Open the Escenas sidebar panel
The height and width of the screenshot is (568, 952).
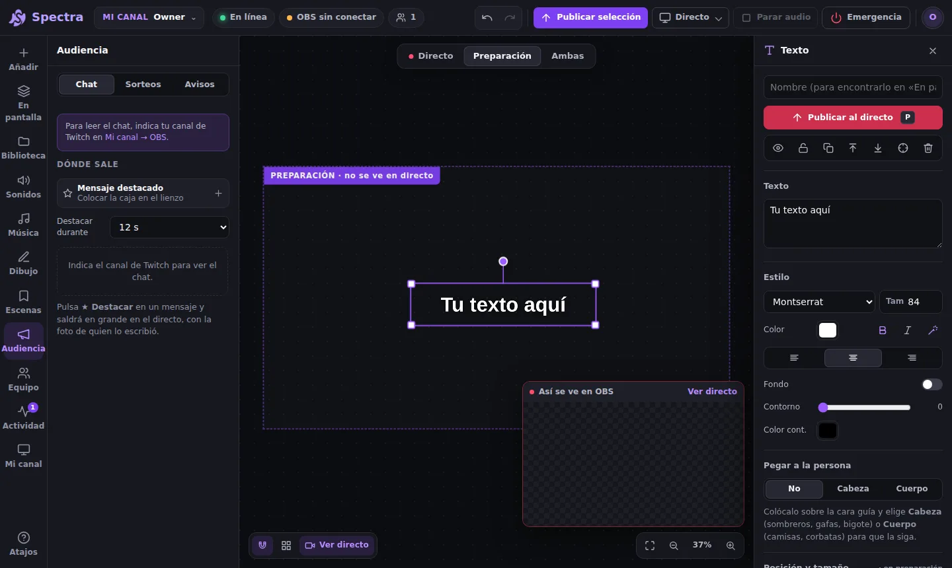(x=23, y=302)
